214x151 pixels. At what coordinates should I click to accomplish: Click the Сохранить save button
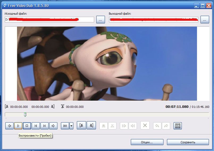point(188,142)
